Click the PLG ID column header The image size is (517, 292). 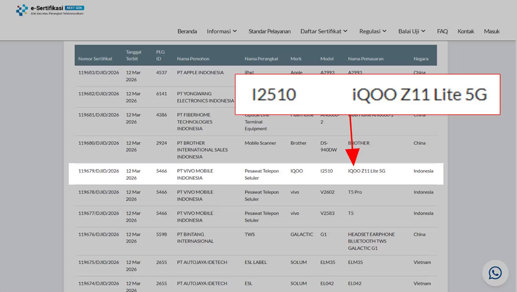(x=160, y=56)
